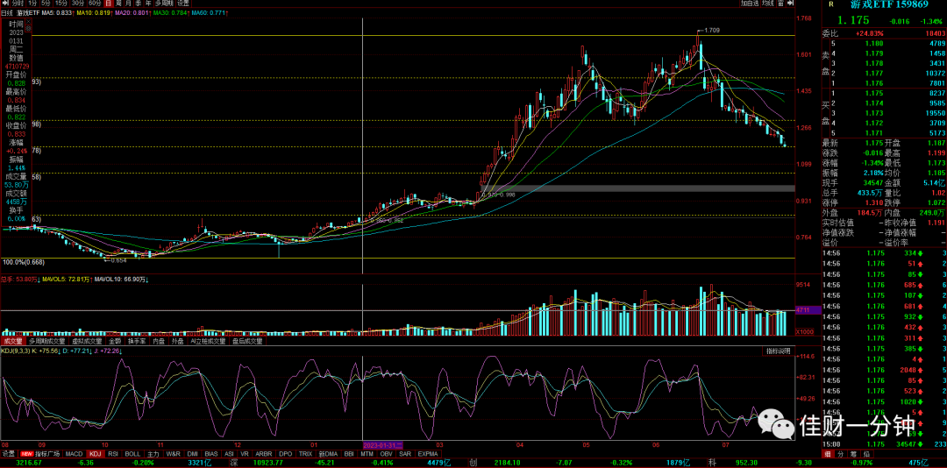947x468 pixels.
Task: Switch indicator to BOLL
Action: (133, 453)
